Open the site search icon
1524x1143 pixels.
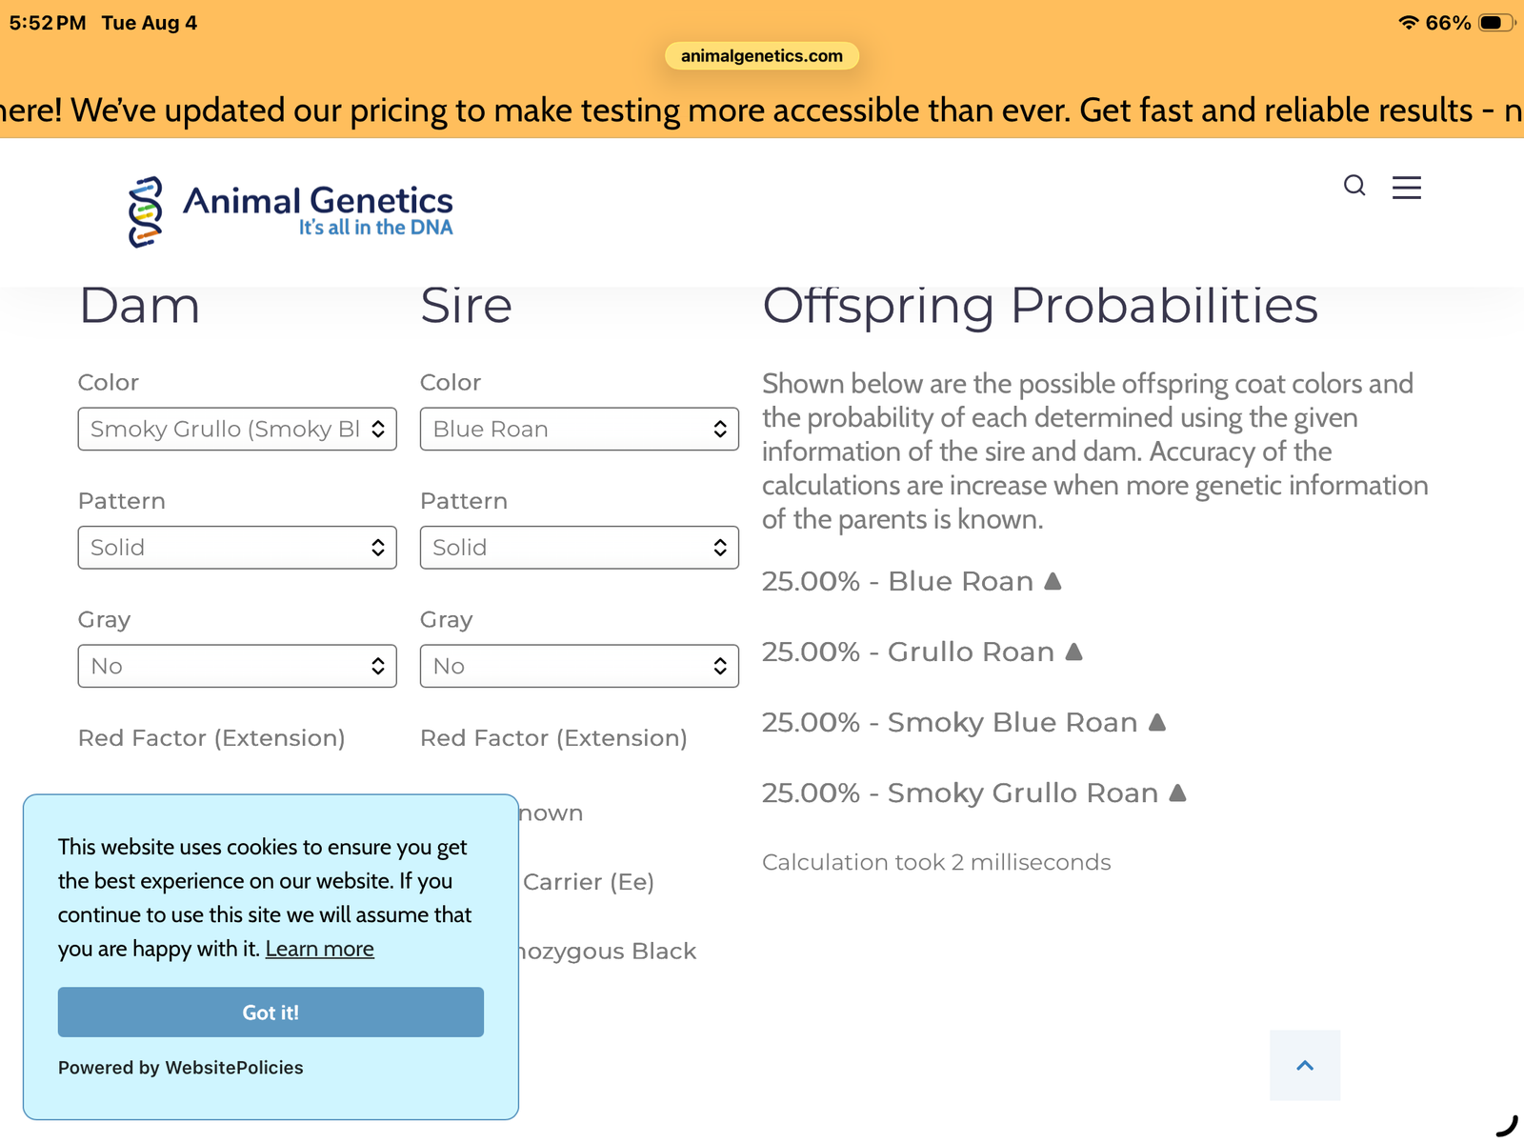(1354, 186)
